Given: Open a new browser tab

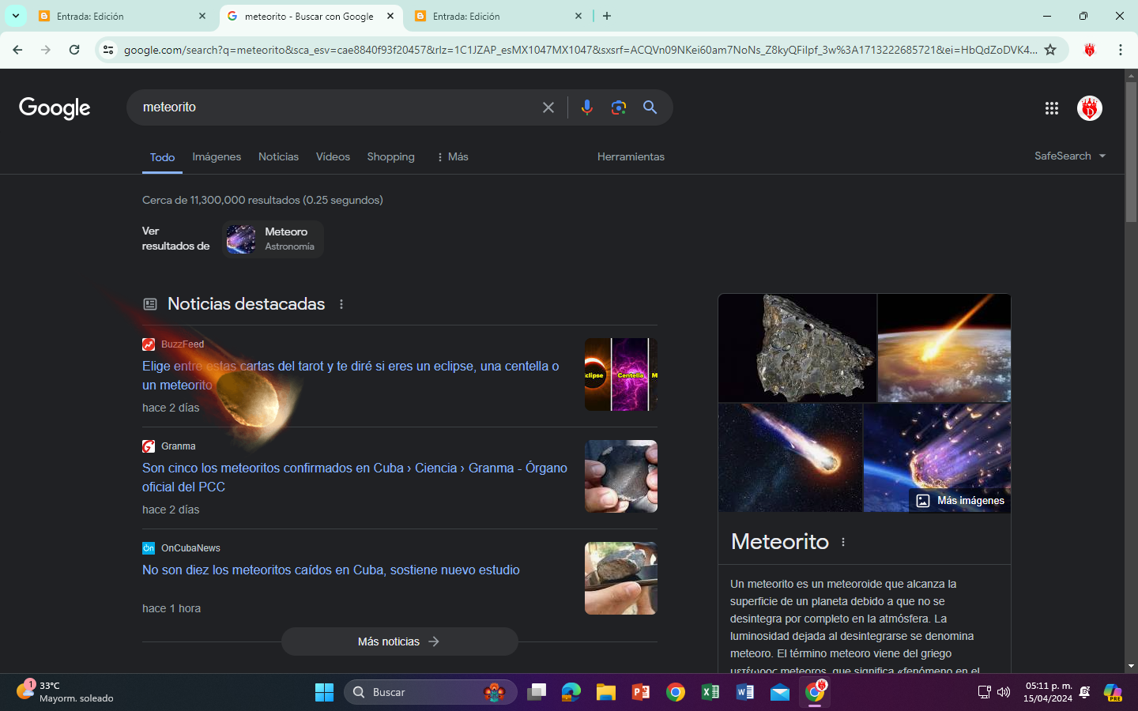Looking at the screenshot, I should [607, 16].
